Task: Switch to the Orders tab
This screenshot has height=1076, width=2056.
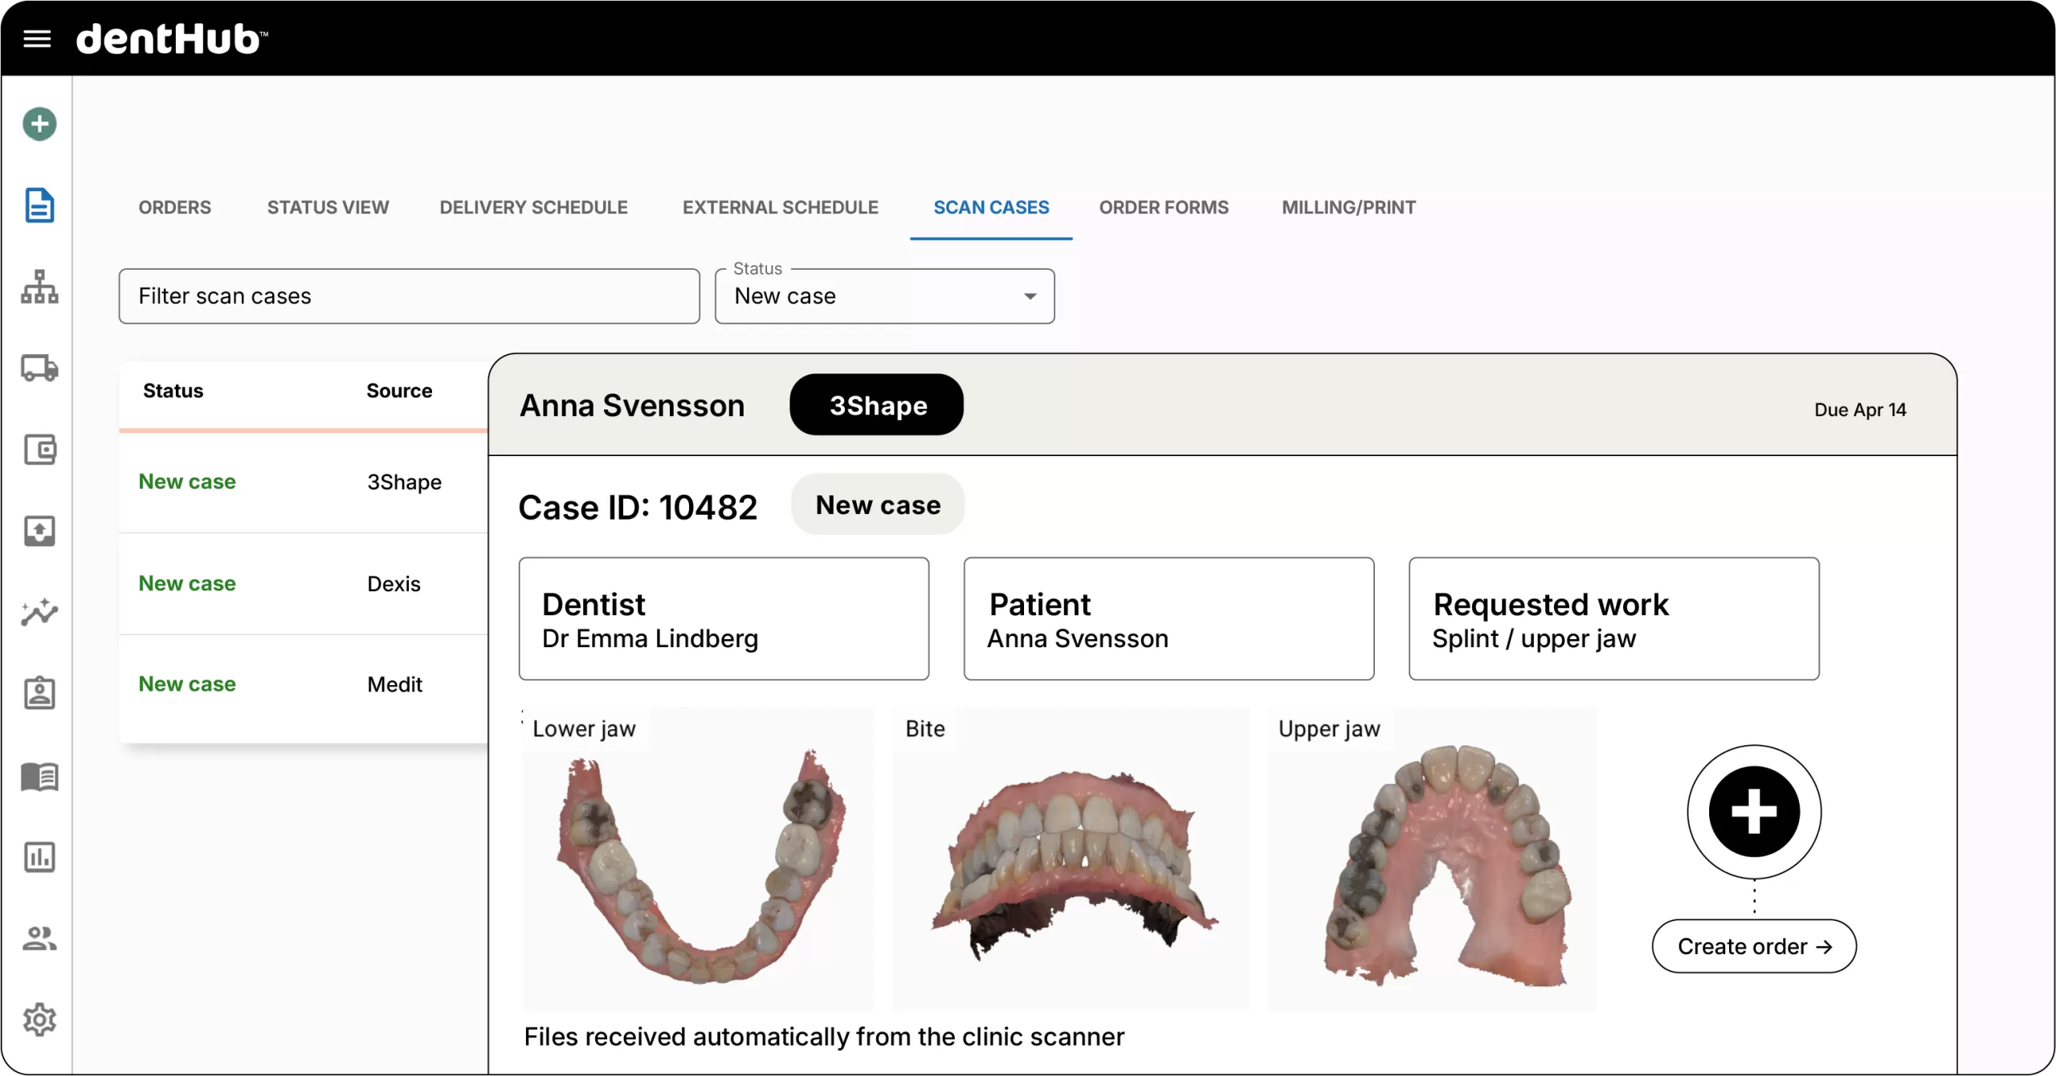Action: 174,207
